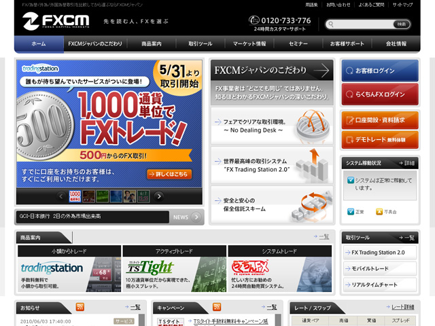Start デモトレード free trial button
This screenshot has width=435, height=326.
point(379,140)
